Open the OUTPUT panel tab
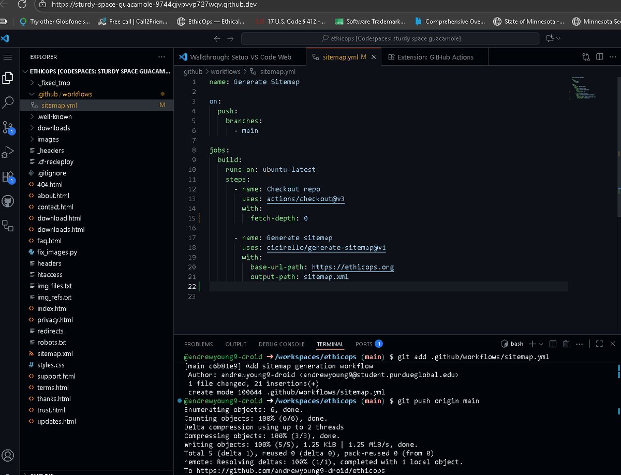The width and height of the screenshot is (621, 475). (235, 344)
